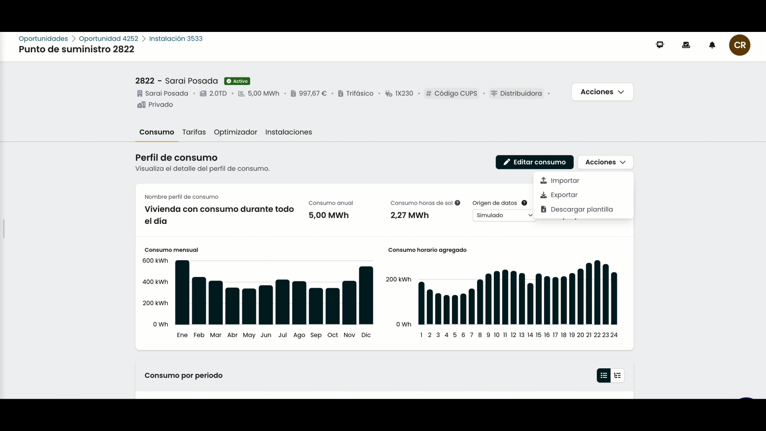
Task: Switch Consumo por periodo to list view
Action: point(604,376)
